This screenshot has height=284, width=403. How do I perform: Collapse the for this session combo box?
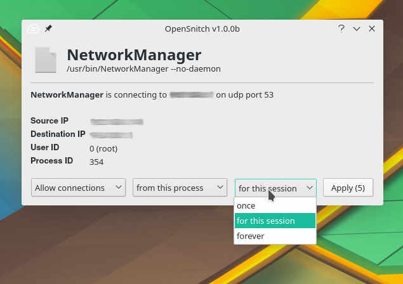point(275,188)
